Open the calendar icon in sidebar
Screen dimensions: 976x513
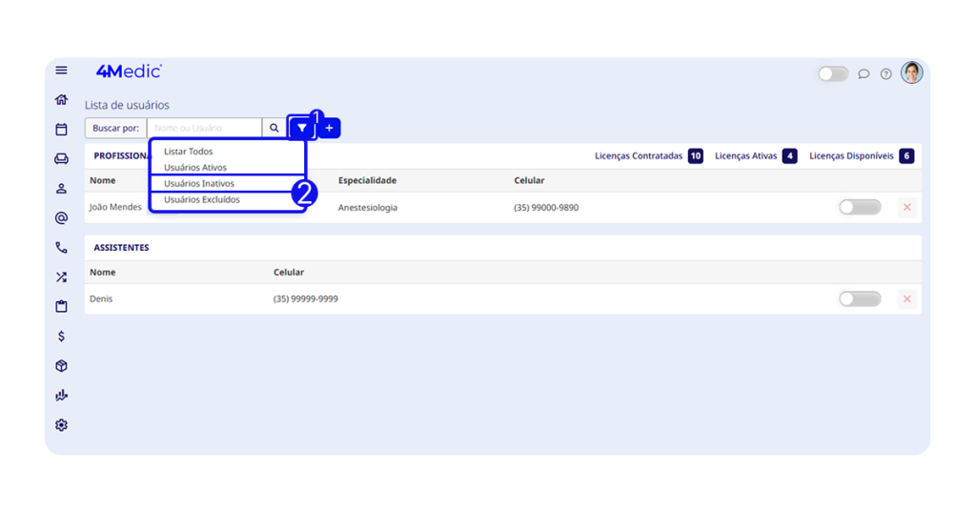(61, 130)
